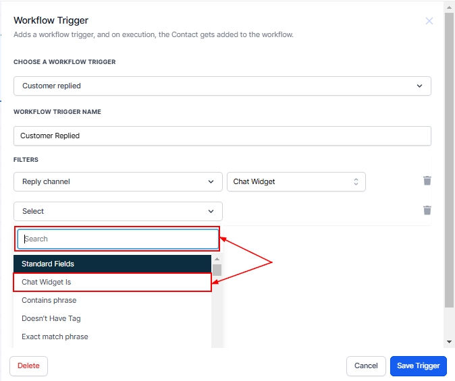The width and height of the screenshot is (455, 381).
Task: Click the Standard Fields group header
Action: 113,264
